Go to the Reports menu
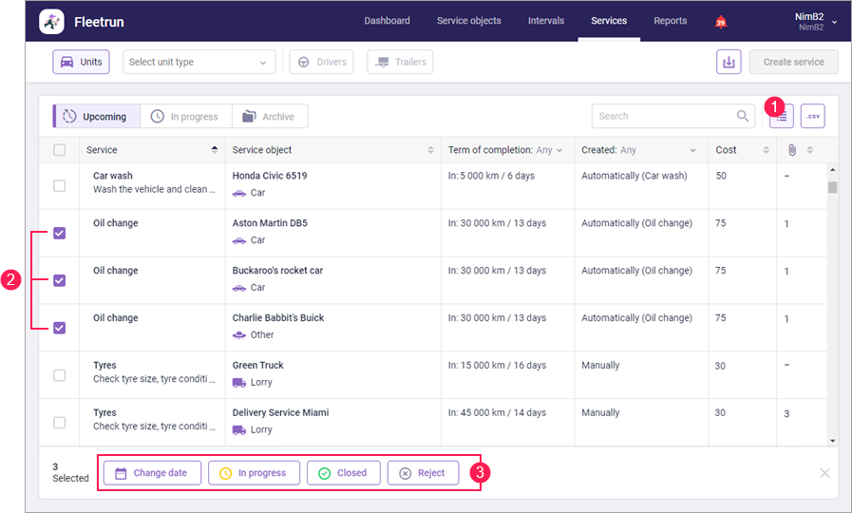Screen dimensions: 852x513 pyautogui.click(x=670, y=21)
